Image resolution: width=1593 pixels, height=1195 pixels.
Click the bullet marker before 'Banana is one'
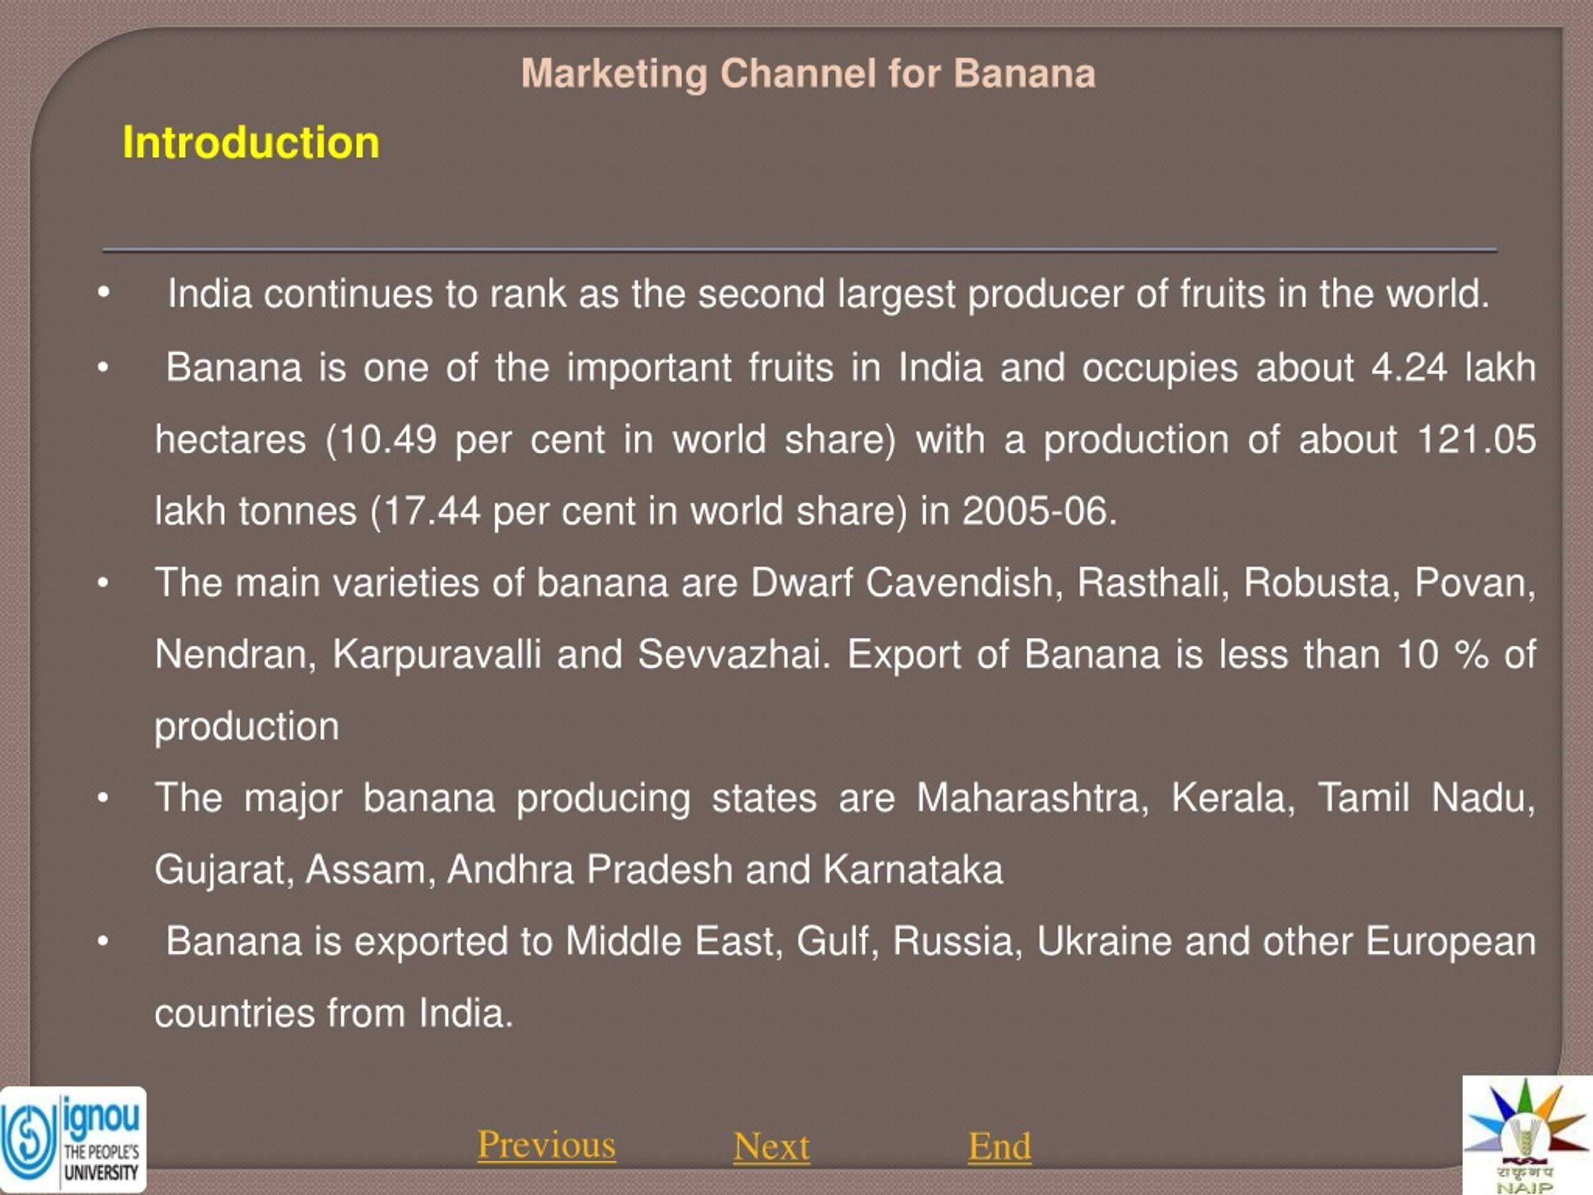tap(104, 367)
